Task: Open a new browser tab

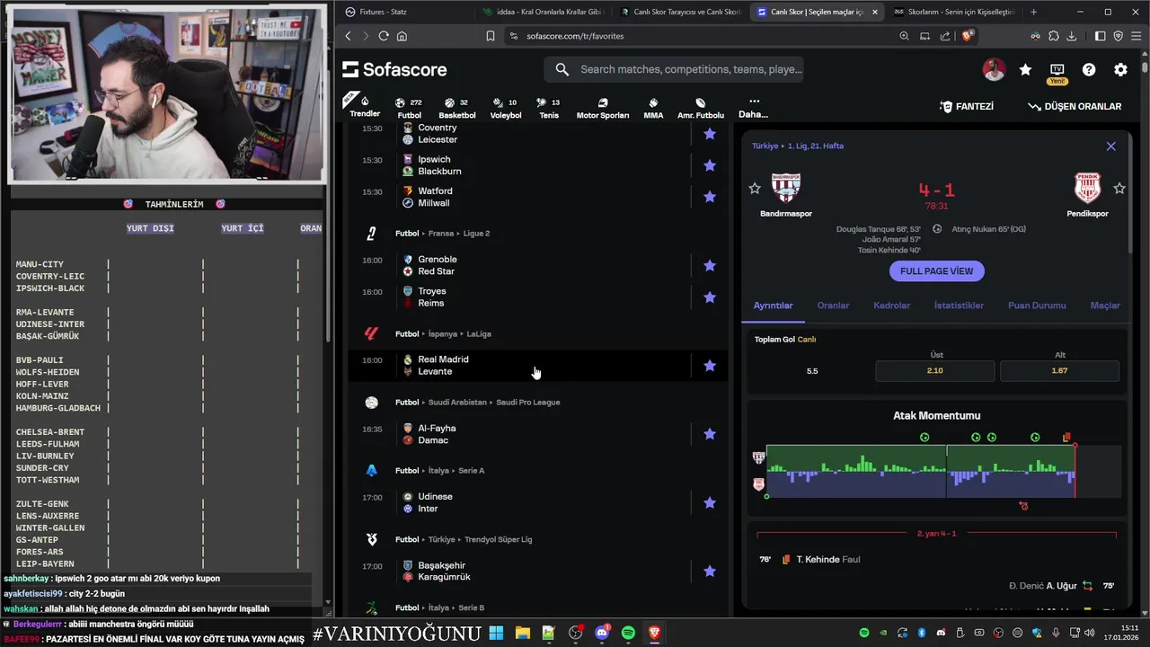Action: pyautogui.click(x=1033, y=12)
